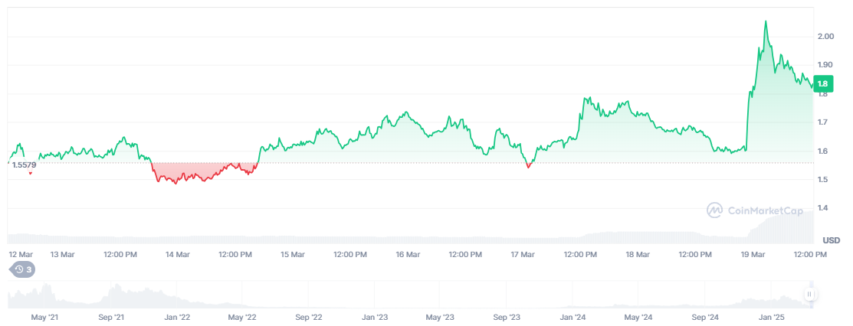Screen dimensions: 853x326
Task: Jump to Sep '23 in range navigator
Action: 507,316
